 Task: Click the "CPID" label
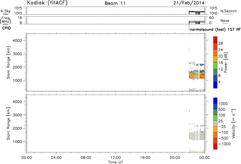point(6,28)
